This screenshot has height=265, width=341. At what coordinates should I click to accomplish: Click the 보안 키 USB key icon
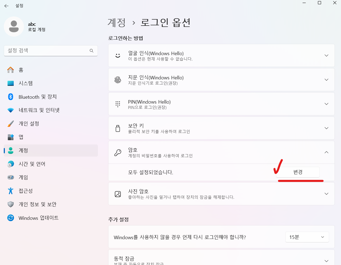click(118, 128)
